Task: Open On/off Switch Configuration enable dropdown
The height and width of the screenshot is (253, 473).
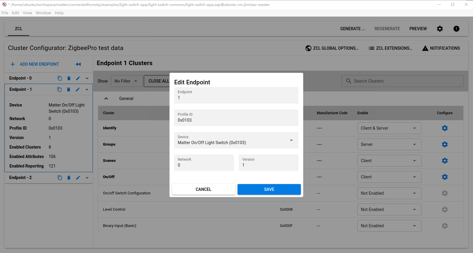Action: pos(389,193)
